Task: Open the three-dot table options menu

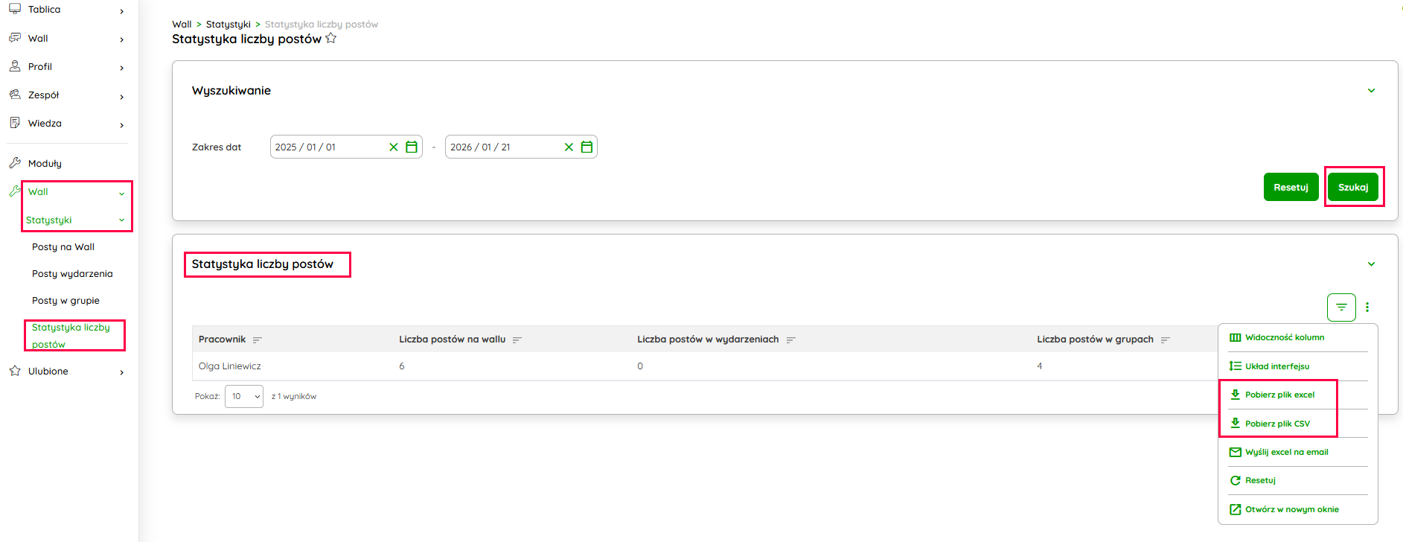Action: [1367, 307]
